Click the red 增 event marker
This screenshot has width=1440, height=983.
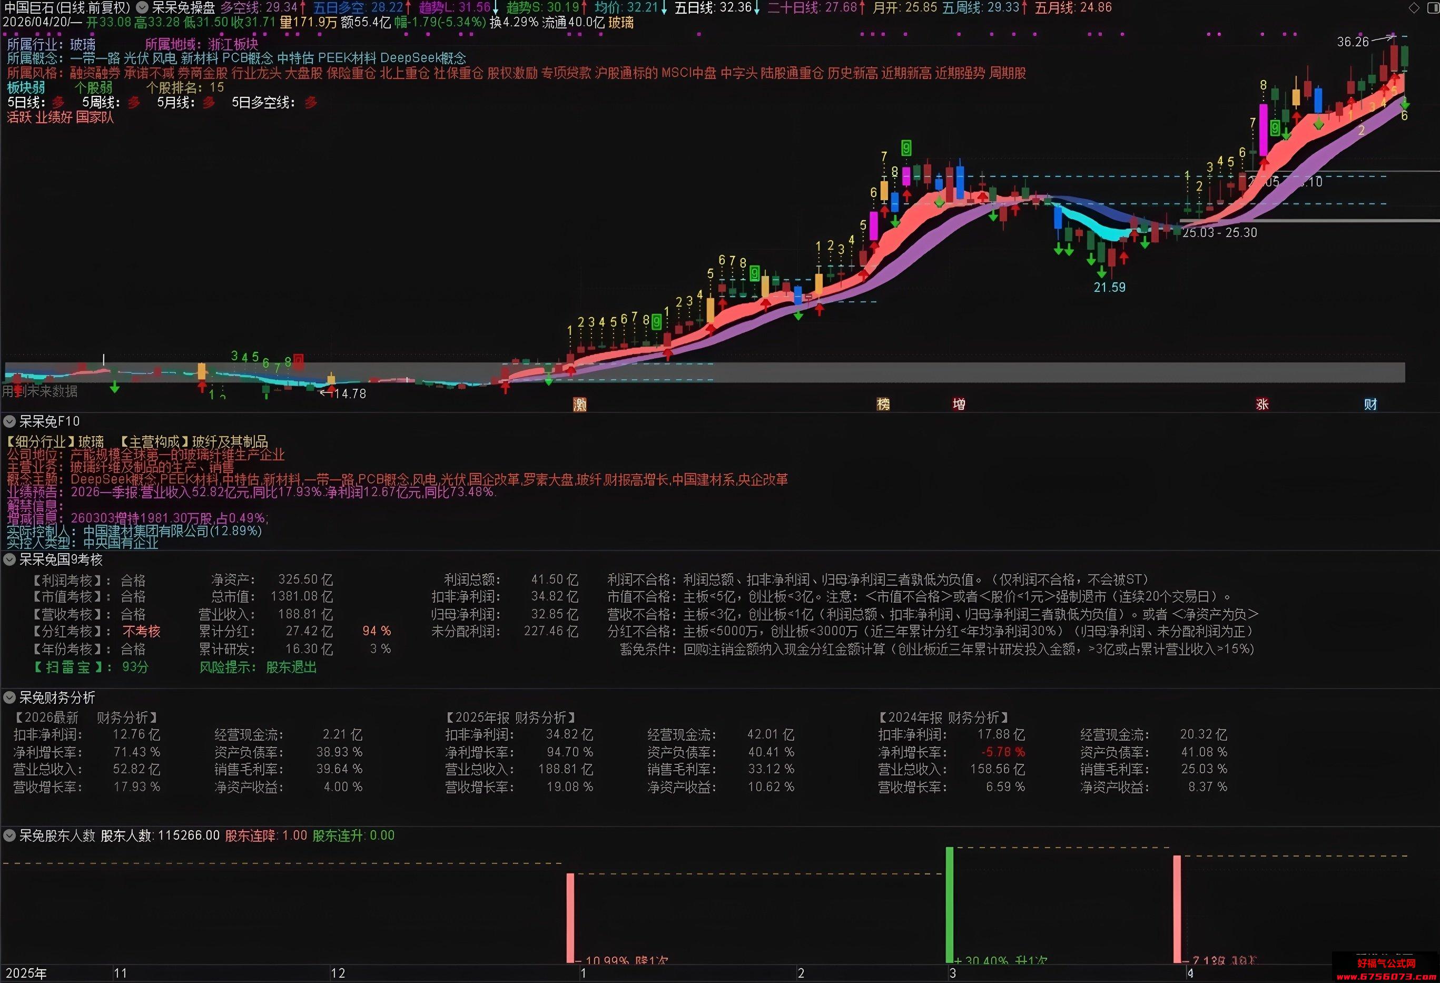959,404
